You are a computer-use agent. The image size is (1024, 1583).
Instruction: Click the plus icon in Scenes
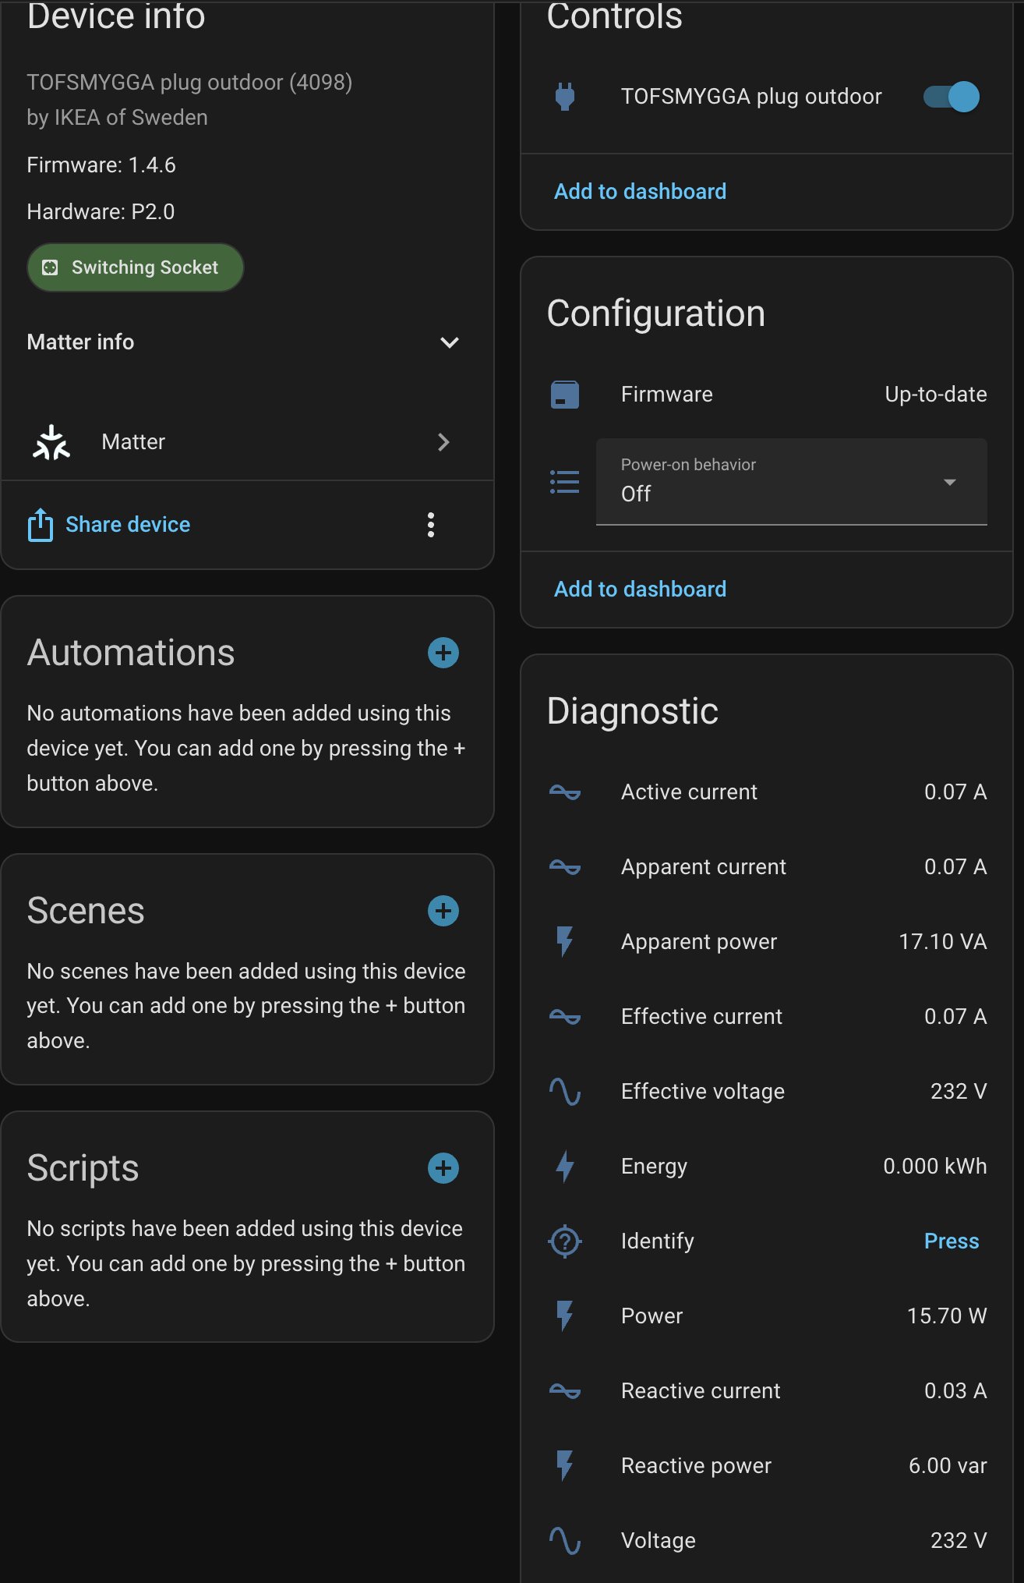click(x=443, y=911)
